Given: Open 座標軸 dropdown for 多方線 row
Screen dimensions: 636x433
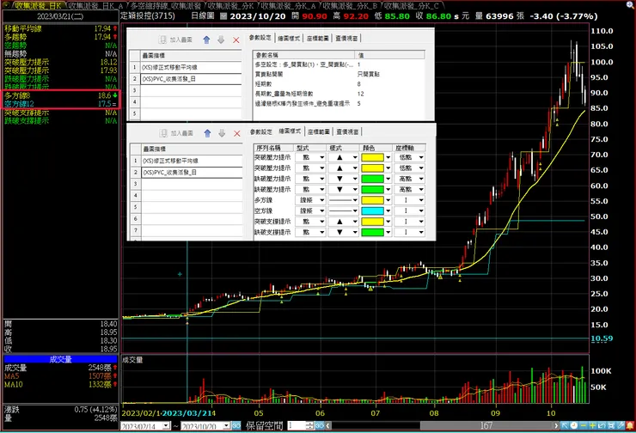Looking at the screenshot, I should tap(410, 200).
